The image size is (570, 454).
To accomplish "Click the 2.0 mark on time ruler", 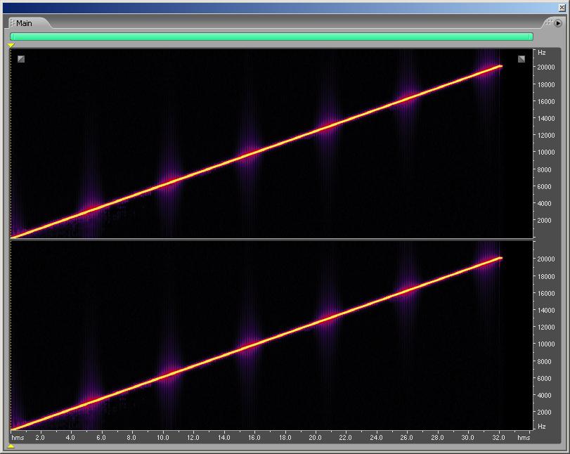I will coord(40,438).
